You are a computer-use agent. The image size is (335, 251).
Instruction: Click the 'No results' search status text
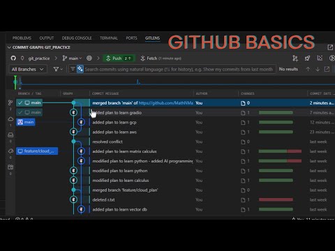288,69
